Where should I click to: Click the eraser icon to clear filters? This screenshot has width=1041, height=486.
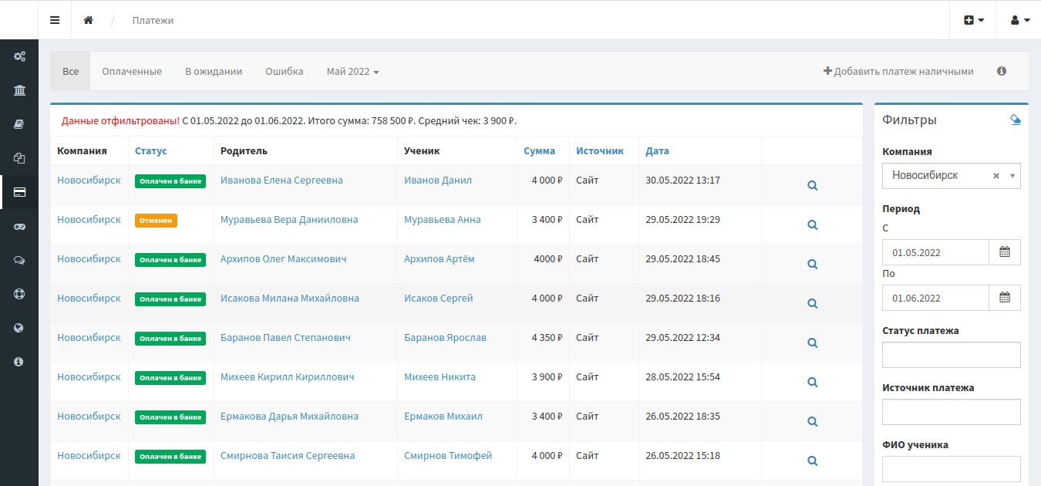(1015, 120)
